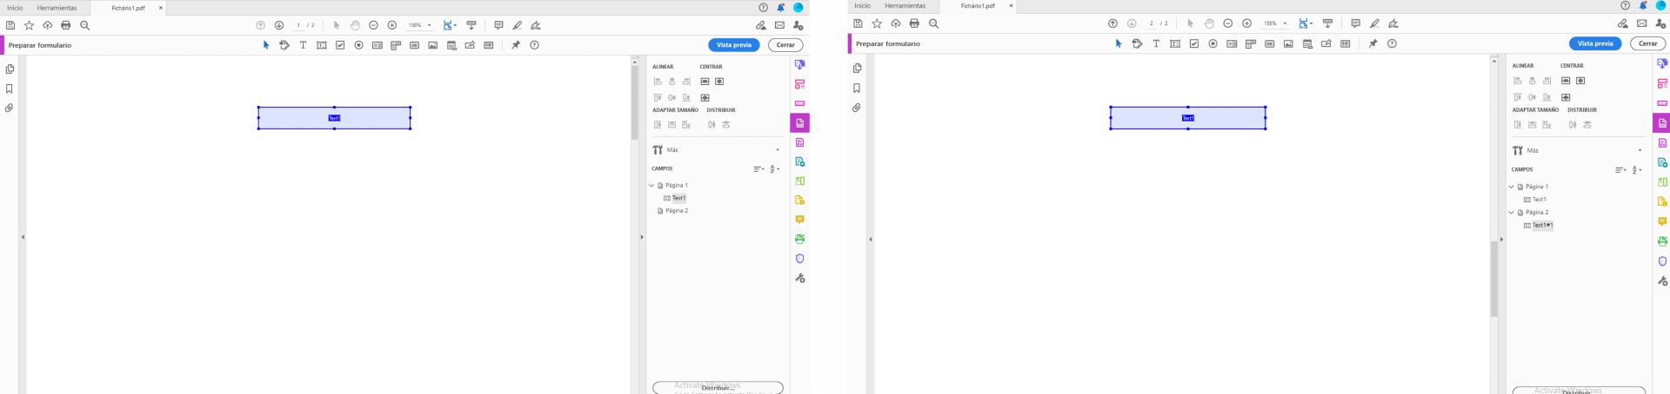Add image field tool in left form toolbar
The image size is (1670, 394).
coord(432,45)
